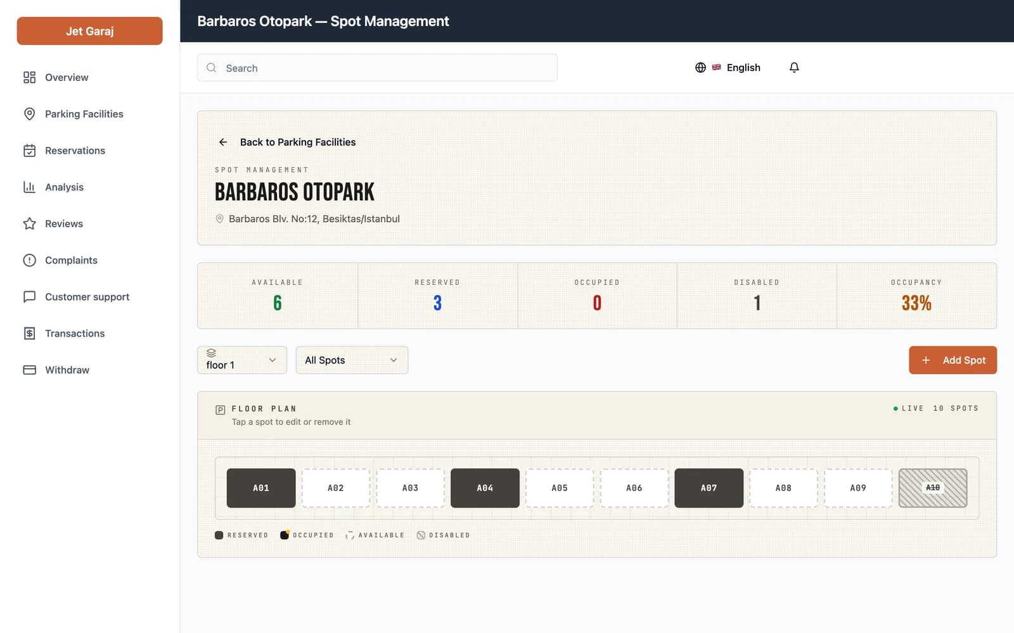Click the Analysis bar chart icon

29,187
